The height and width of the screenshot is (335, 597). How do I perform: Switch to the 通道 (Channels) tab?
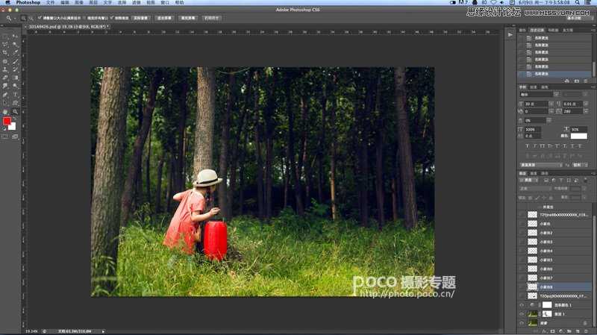[x=534, y=173]
